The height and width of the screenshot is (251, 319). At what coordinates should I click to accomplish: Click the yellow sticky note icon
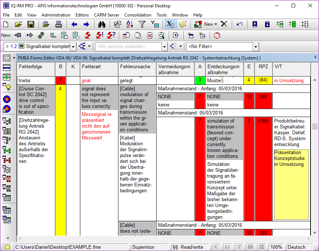183,25
